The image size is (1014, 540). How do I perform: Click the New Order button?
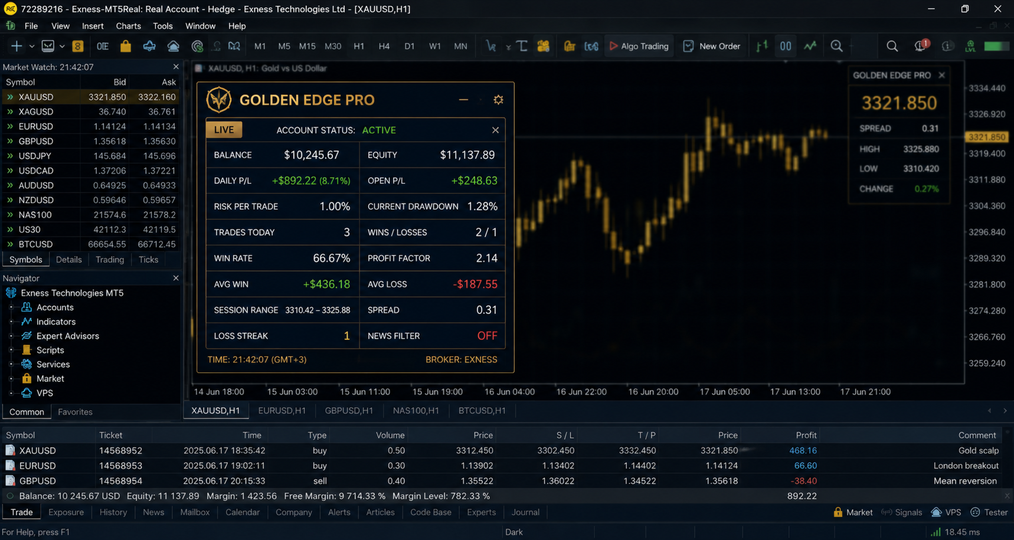click(x=712, y=46)
